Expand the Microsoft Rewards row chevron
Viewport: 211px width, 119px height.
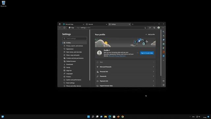tap(153, 67)
